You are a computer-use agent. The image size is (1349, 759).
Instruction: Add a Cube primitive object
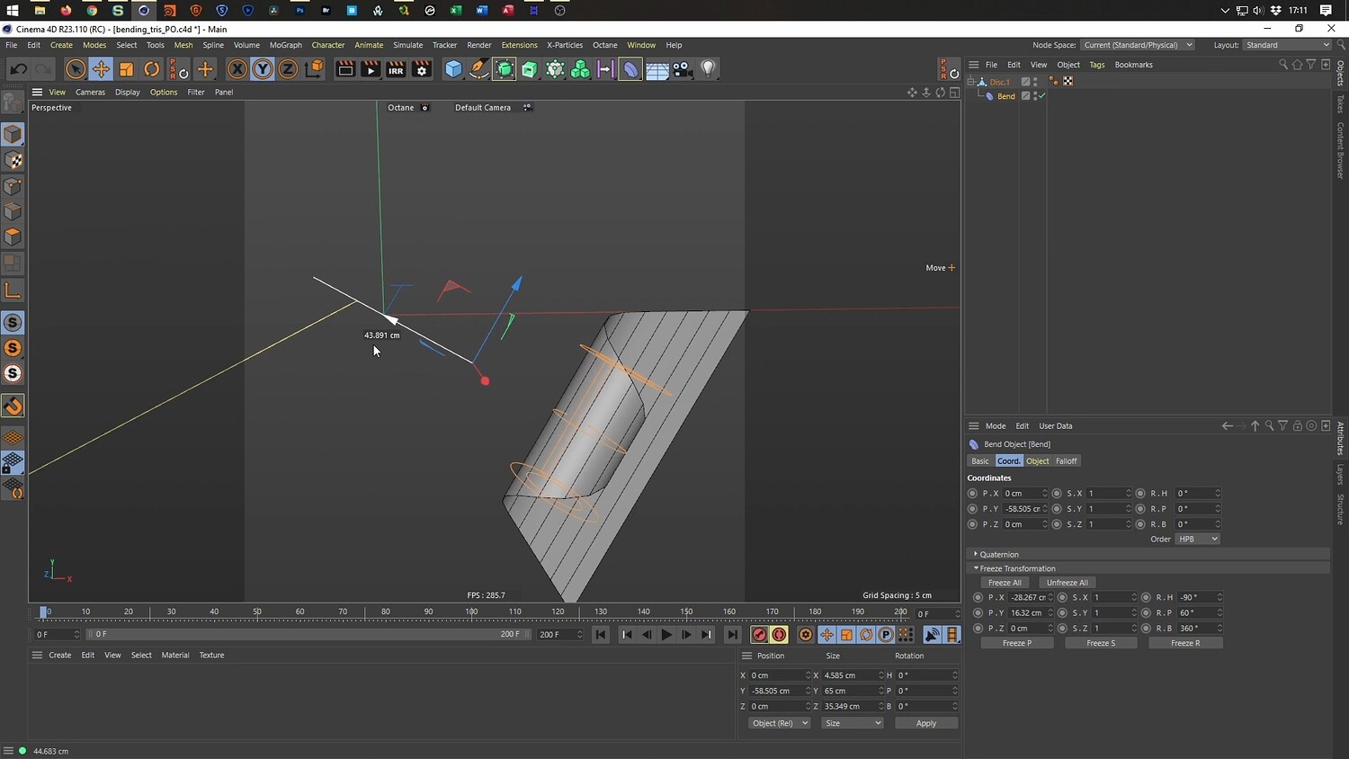coord(454,69)
